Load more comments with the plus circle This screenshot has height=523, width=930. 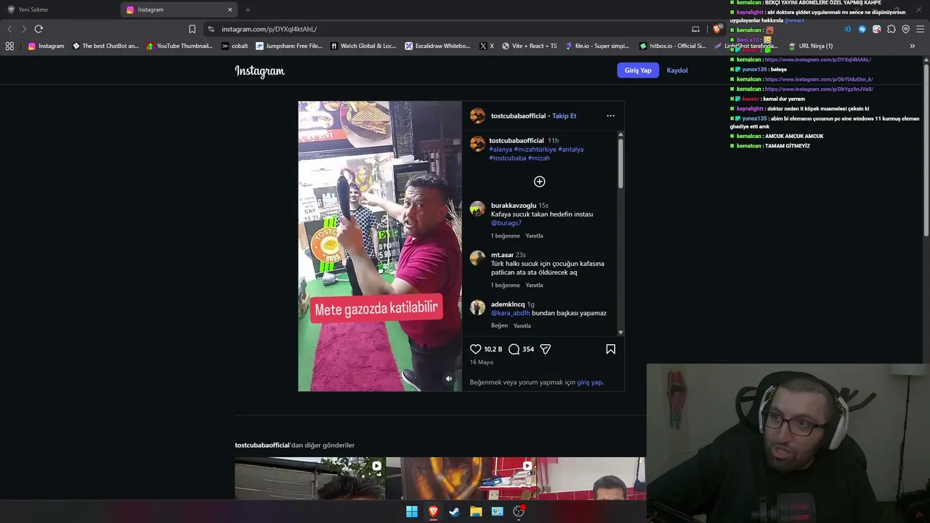(539, 182)
